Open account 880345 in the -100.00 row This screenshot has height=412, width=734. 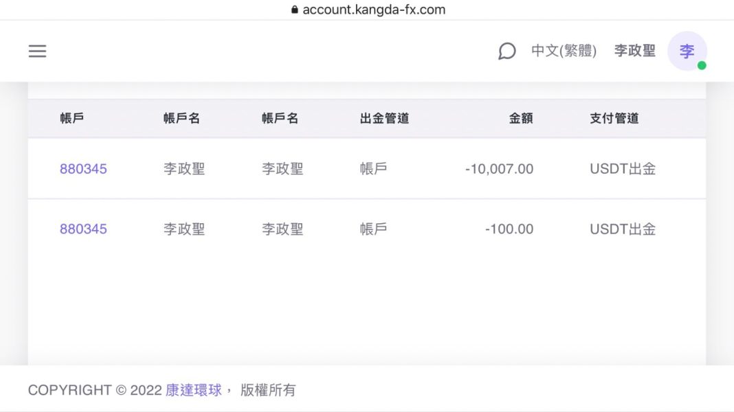(x=83, y=229)
